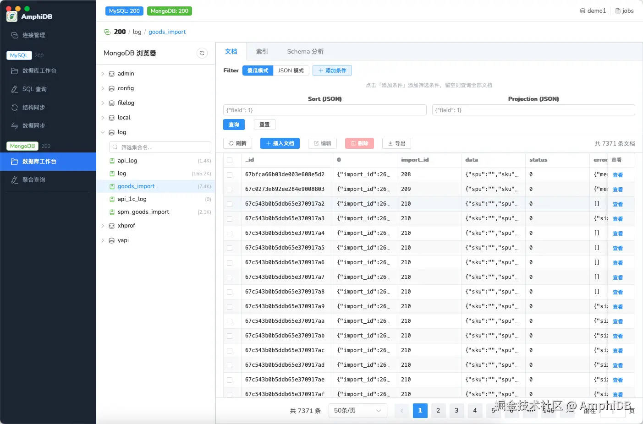Screen dimensions: 643x424
Task: Open 聚合查询 in the sidebar
Action: (x=48, y=180)
